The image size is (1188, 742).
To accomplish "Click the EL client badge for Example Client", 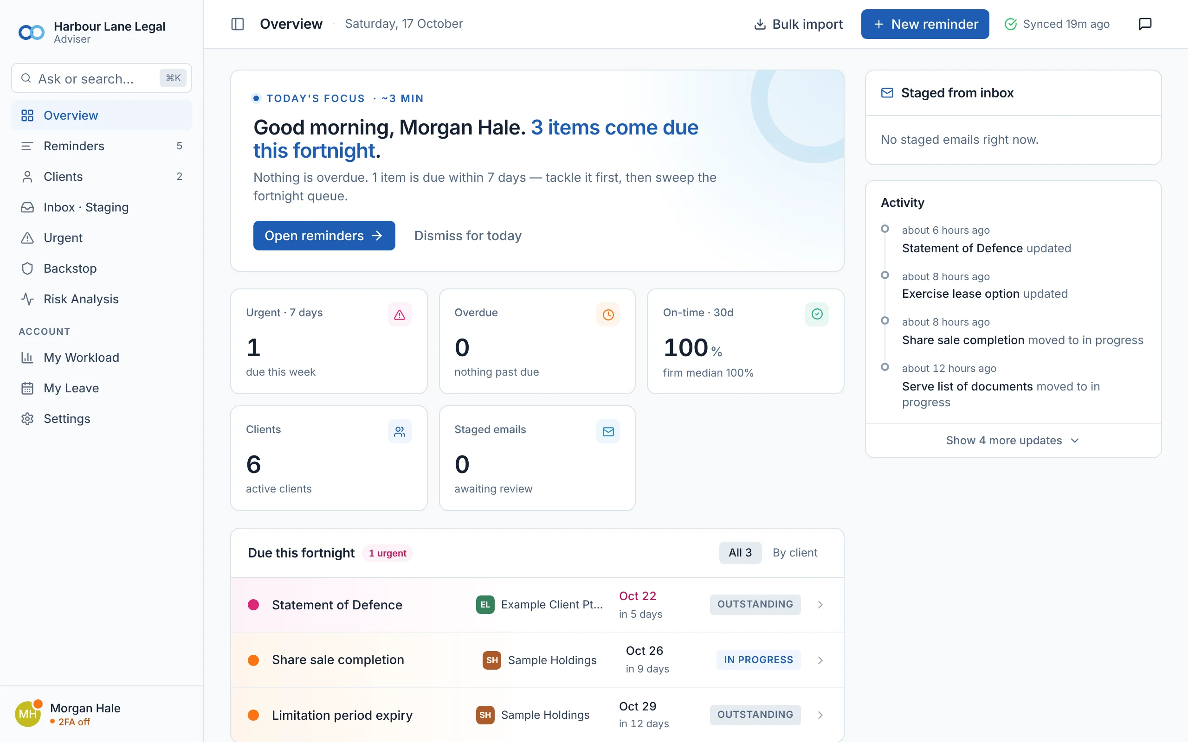I will pos(485,605).
